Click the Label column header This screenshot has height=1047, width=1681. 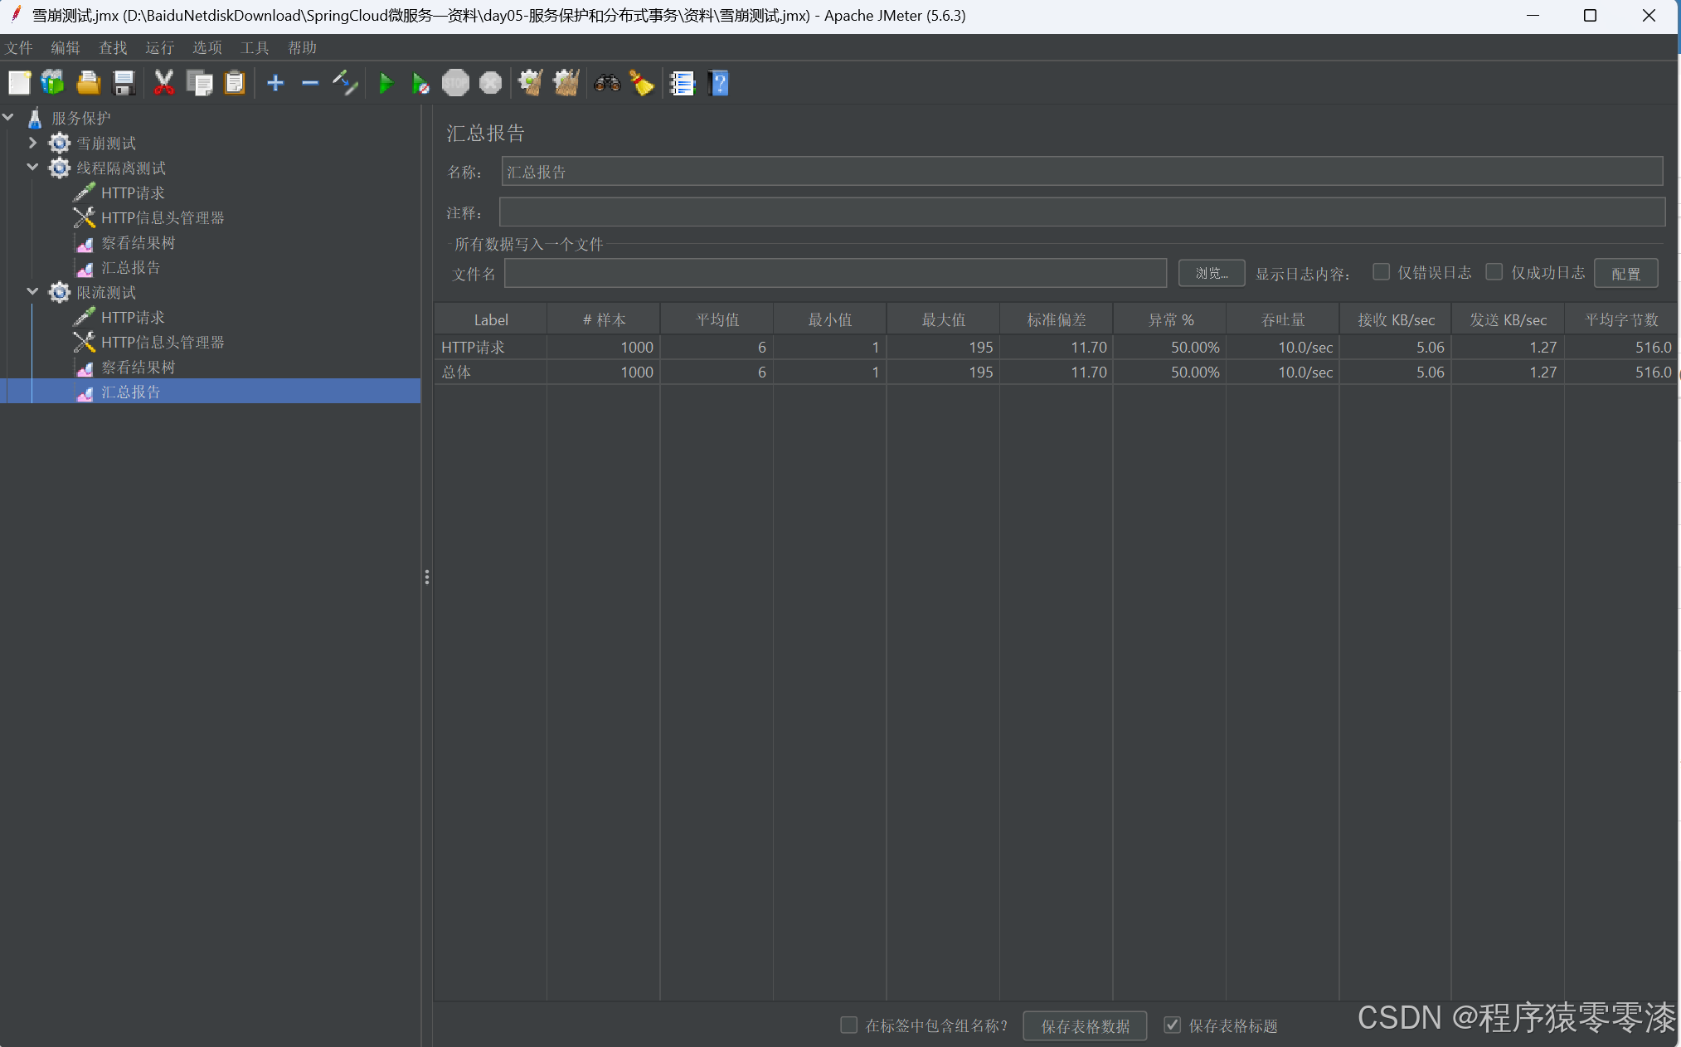pos(491,319)
